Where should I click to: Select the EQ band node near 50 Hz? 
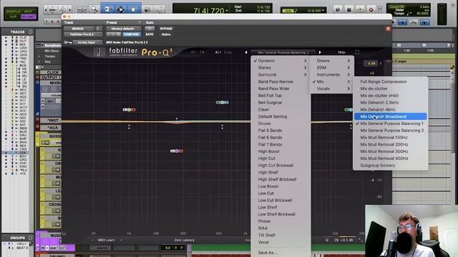point(129,110)
